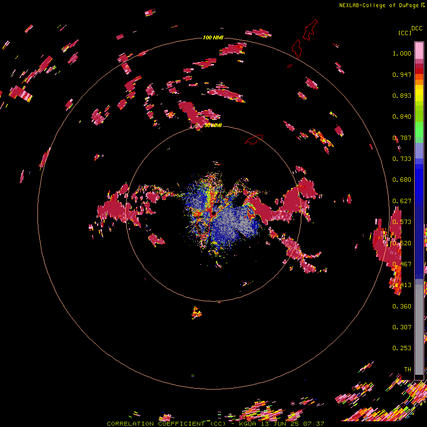Click the NEXLAB-College of DuPage label
The height and width of the screenshot is (427, 427).
[x=379, y=5]
